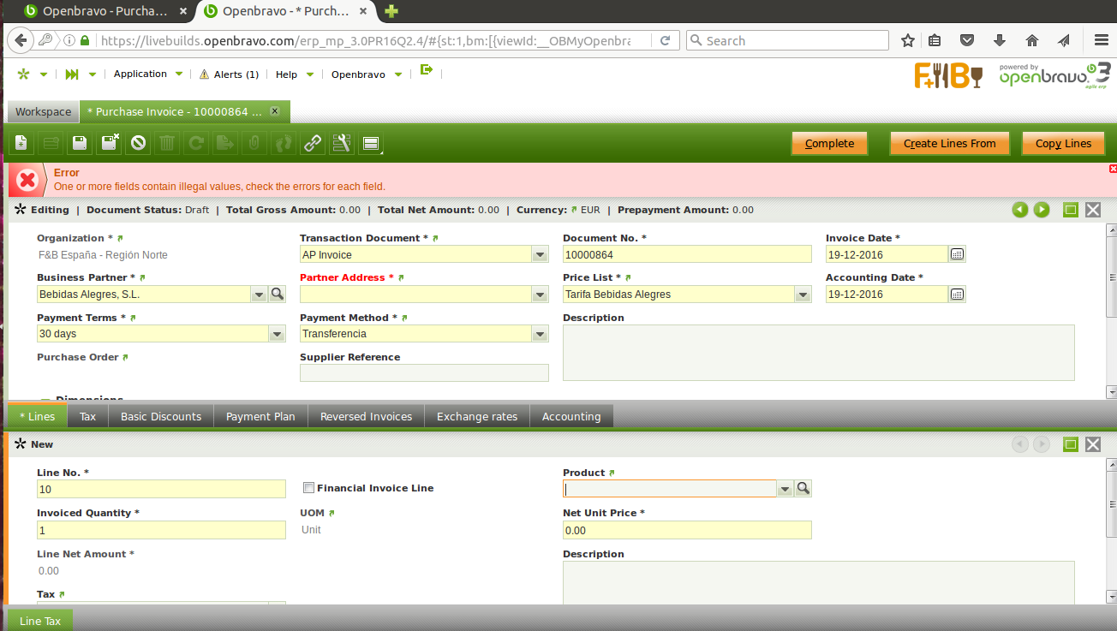1117x631 pixels.
Task: Switch to the Workspace tab
Action: pos(43,112)
